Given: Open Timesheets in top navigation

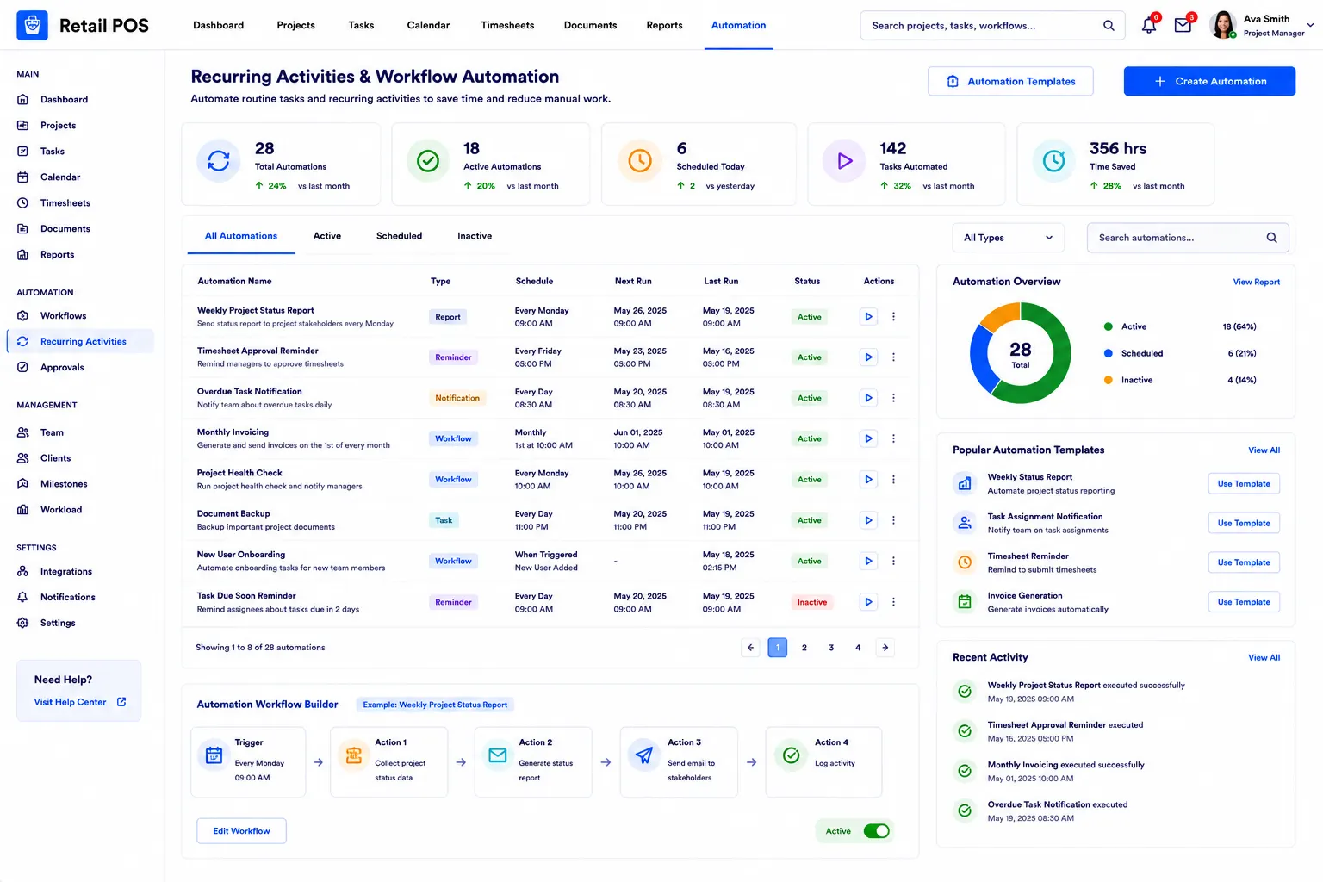Looking at the screenshot, I should pyautogui.click(x=507, y=26).
